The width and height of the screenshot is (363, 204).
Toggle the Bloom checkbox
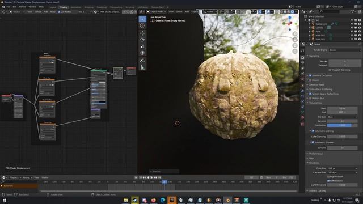click(310, 80)
